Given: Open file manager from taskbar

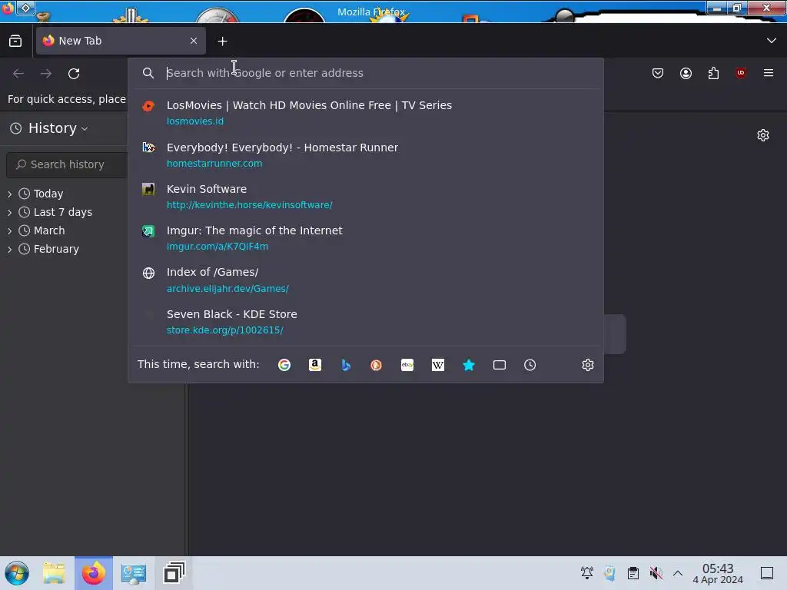Looking at the screenshot, I should pos(54,573).
